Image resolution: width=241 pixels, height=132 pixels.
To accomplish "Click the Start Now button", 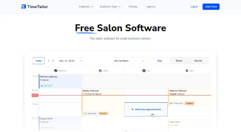I will (211, 7).
